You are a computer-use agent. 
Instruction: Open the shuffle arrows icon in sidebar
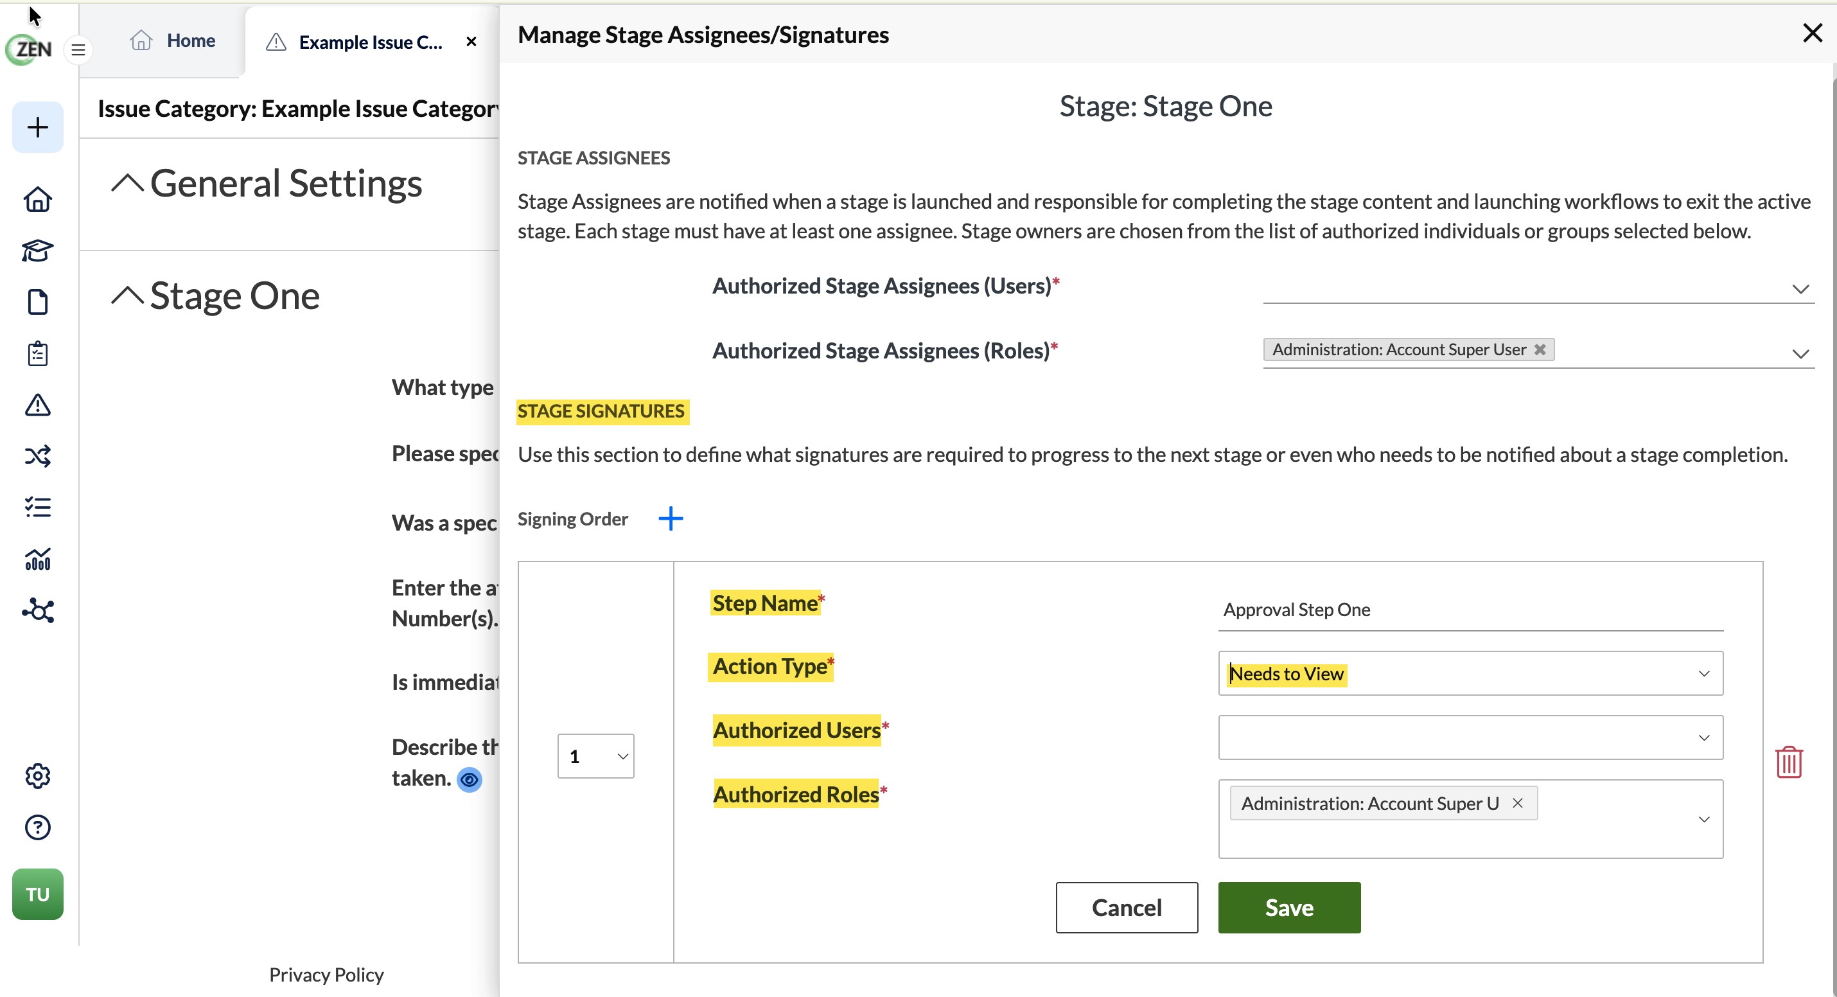point(38,455)
